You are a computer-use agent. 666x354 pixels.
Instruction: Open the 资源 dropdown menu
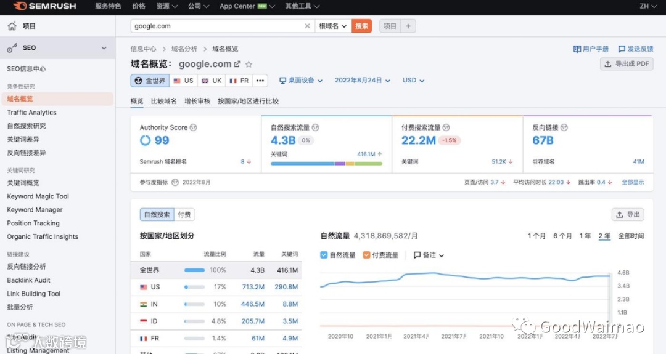point(167,6)
